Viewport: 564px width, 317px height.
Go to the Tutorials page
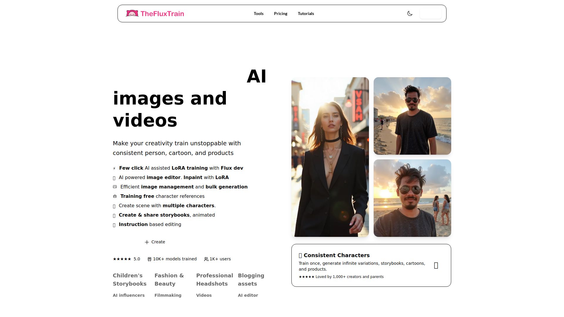306,14
